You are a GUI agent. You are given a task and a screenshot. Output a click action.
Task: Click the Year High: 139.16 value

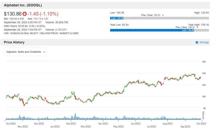198,25
